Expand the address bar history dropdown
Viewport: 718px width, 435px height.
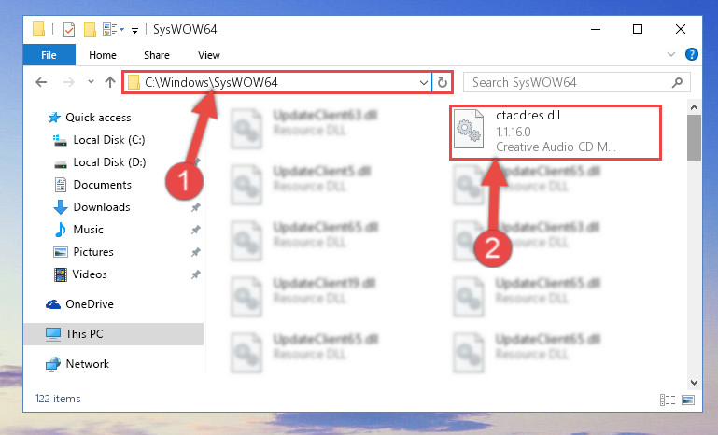(424, 82)
